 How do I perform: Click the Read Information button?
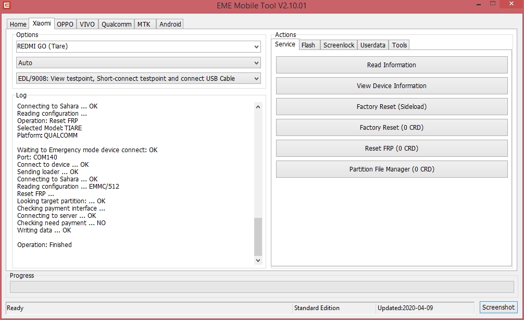[x=392, y=65]
